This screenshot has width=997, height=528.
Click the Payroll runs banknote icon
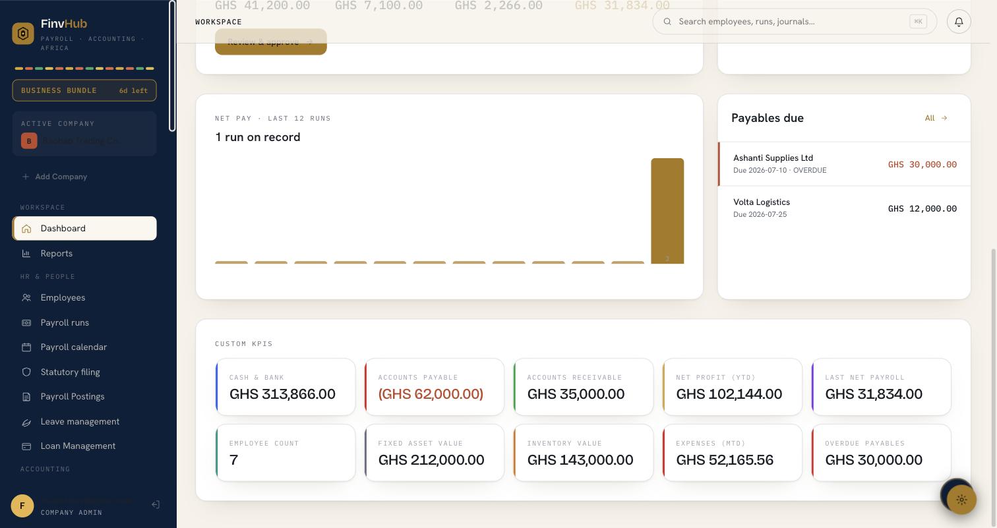click(x=26, y=323)
